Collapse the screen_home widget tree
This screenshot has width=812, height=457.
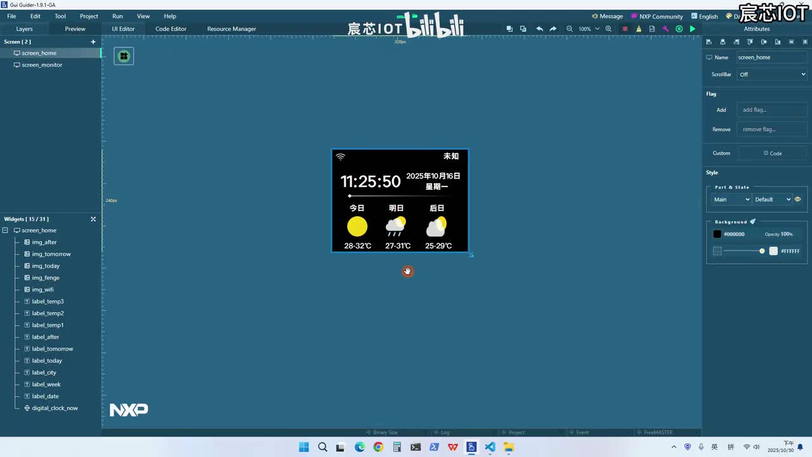pos(5,230)
